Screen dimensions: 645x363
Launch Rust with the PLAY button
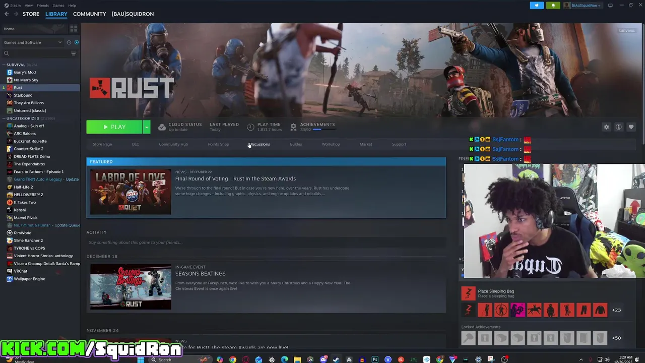(x=114, y=127)
